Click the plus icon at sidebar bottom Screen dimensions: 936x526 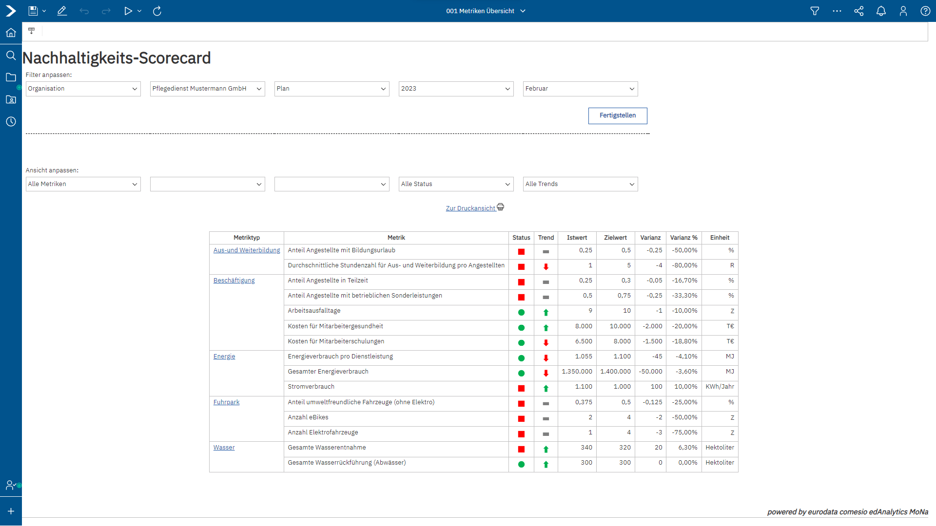tap(11, 511)
